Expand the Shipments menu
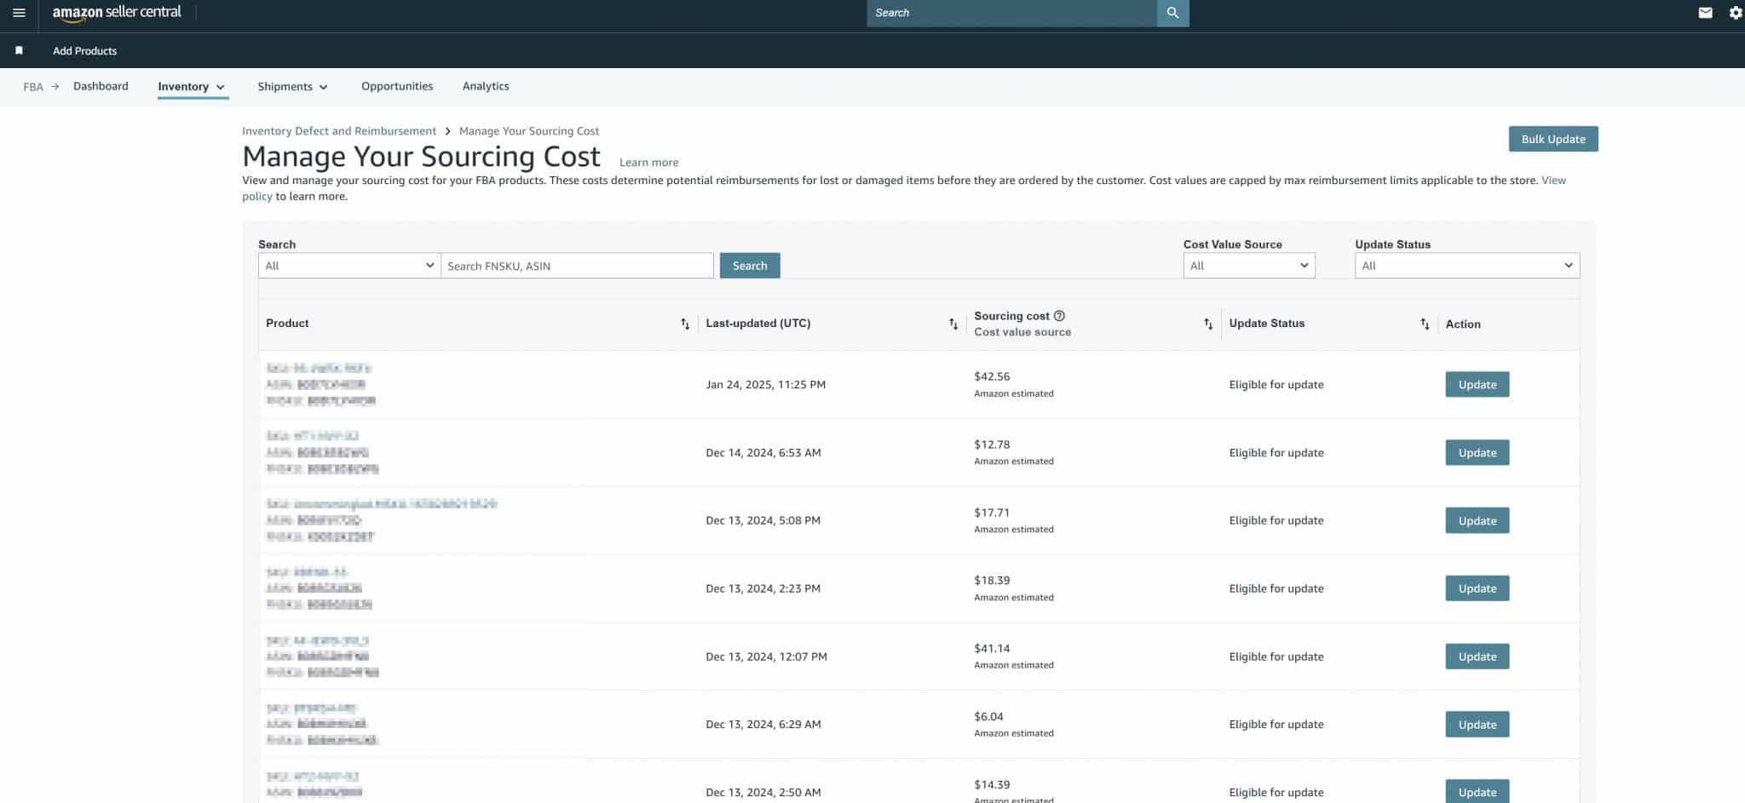This screenshot has width=1745, height=803. (292, 87)
